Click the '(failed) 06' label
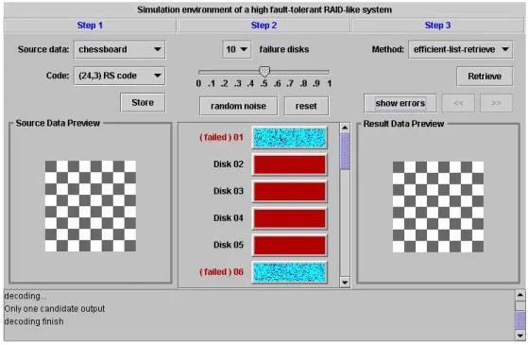 coord(221,272)
